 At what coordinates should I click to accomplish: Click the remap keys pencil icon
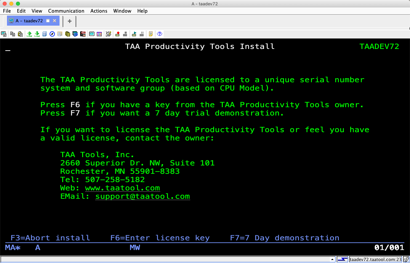pos(108,34)
